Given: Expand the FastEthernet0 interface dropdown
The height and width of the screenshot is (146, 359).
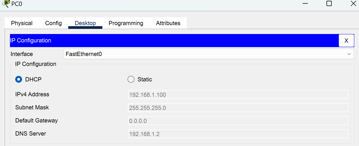Looking at the screenshot, I should tap(209, 54).
